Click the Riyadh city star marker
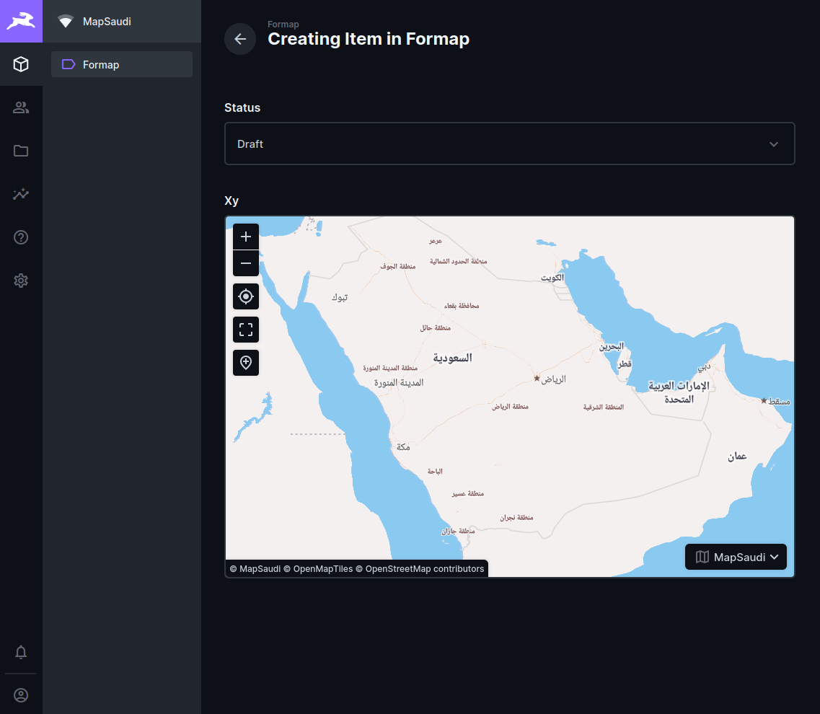This screenshot has width=820, height=714. 537,378
